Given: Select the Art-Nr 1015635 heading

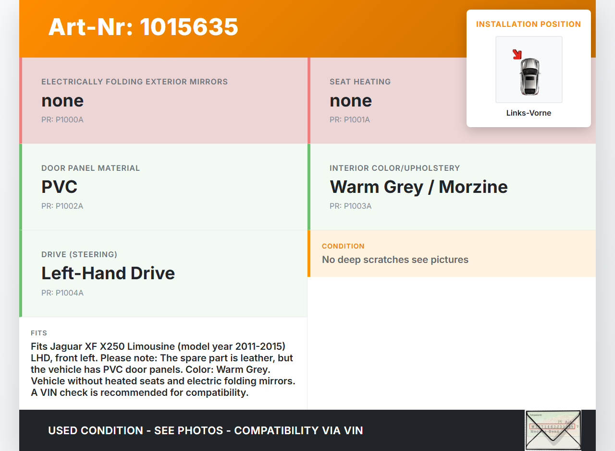Looking at the screenshot, I should [x=143, y=27].
